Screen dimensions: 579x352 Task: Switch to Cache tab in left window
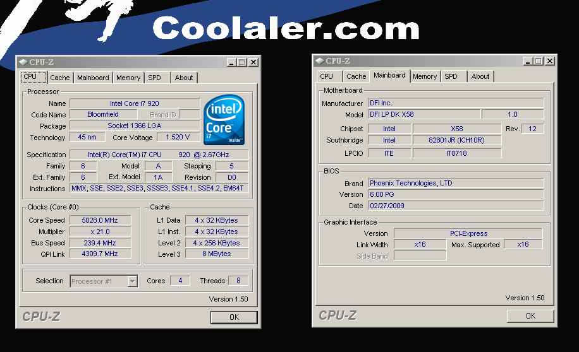coord(60,78)
